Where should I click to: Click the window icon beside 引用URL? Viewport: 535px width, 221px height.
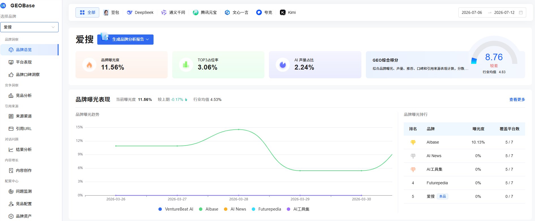(x=11, y=129)
